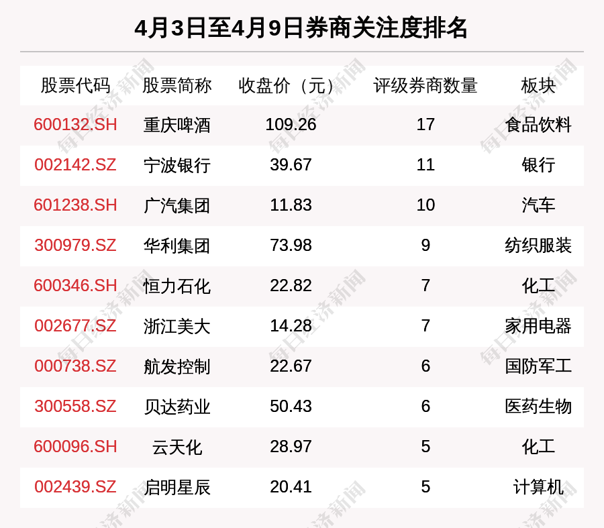604x528 pixels.
Task: Select closing price 22.82
Action: pos(291,286)
